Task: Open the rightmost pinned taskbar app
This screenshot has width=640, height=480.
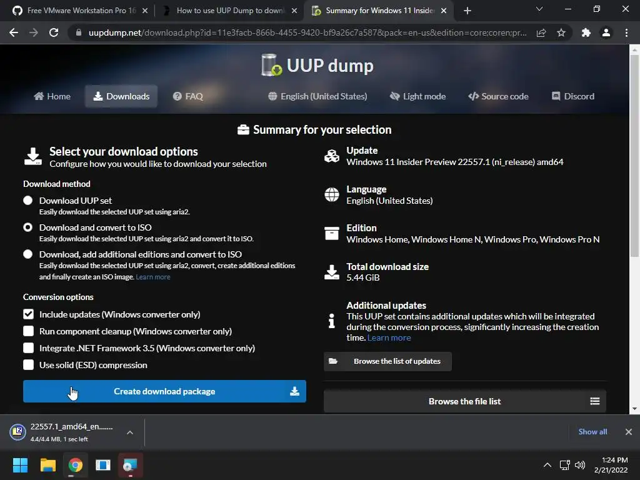Action: tap(130, 465)
